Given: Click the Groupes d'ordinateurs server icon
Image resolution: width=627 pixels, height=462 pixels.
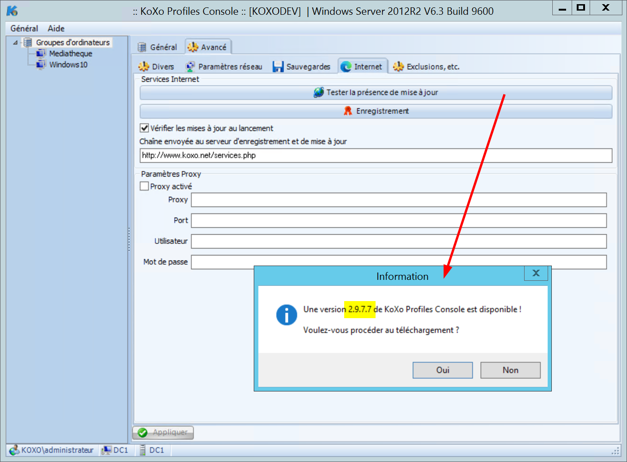Looking at the screenshot, I should coord(28,42).
